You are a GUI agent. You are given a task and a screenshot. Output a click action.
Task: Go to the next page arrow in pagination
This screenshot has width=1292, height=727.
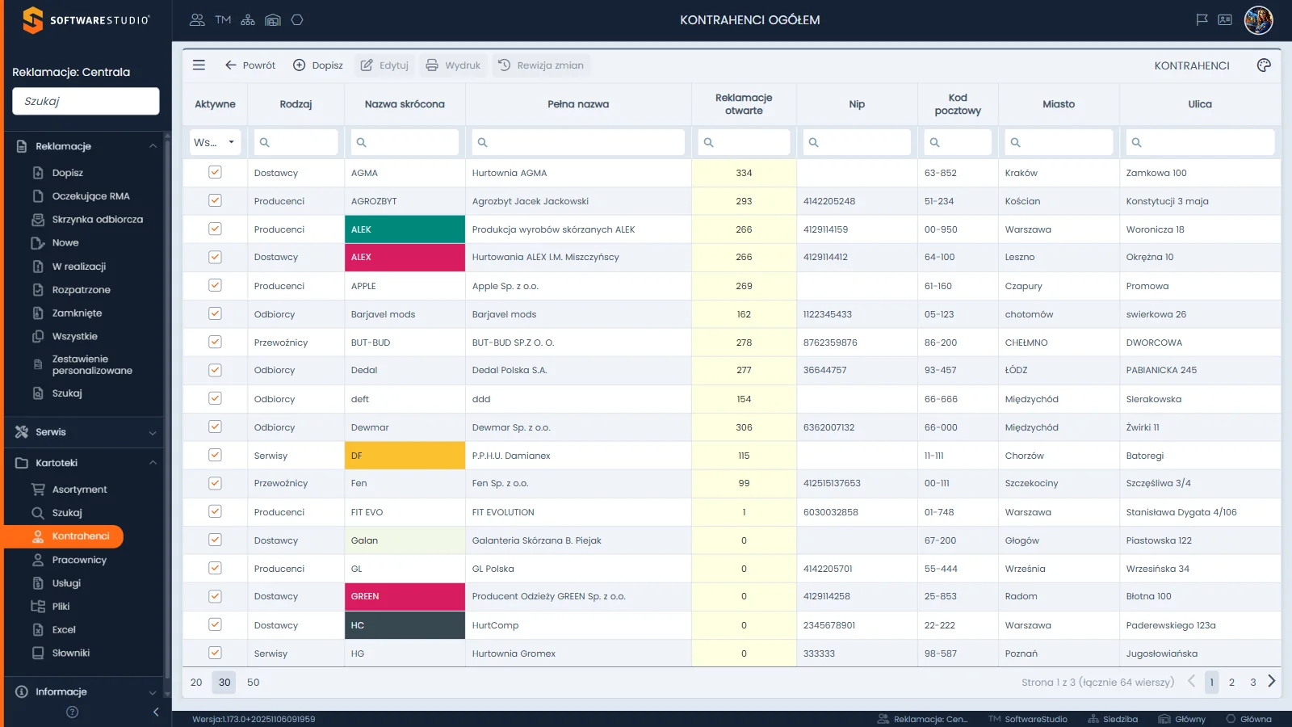[x=1272, y=682]
